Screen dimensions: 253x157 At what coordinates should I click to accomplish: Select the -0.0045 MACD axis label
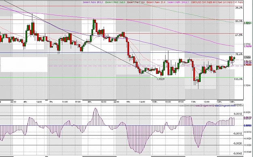238,153
